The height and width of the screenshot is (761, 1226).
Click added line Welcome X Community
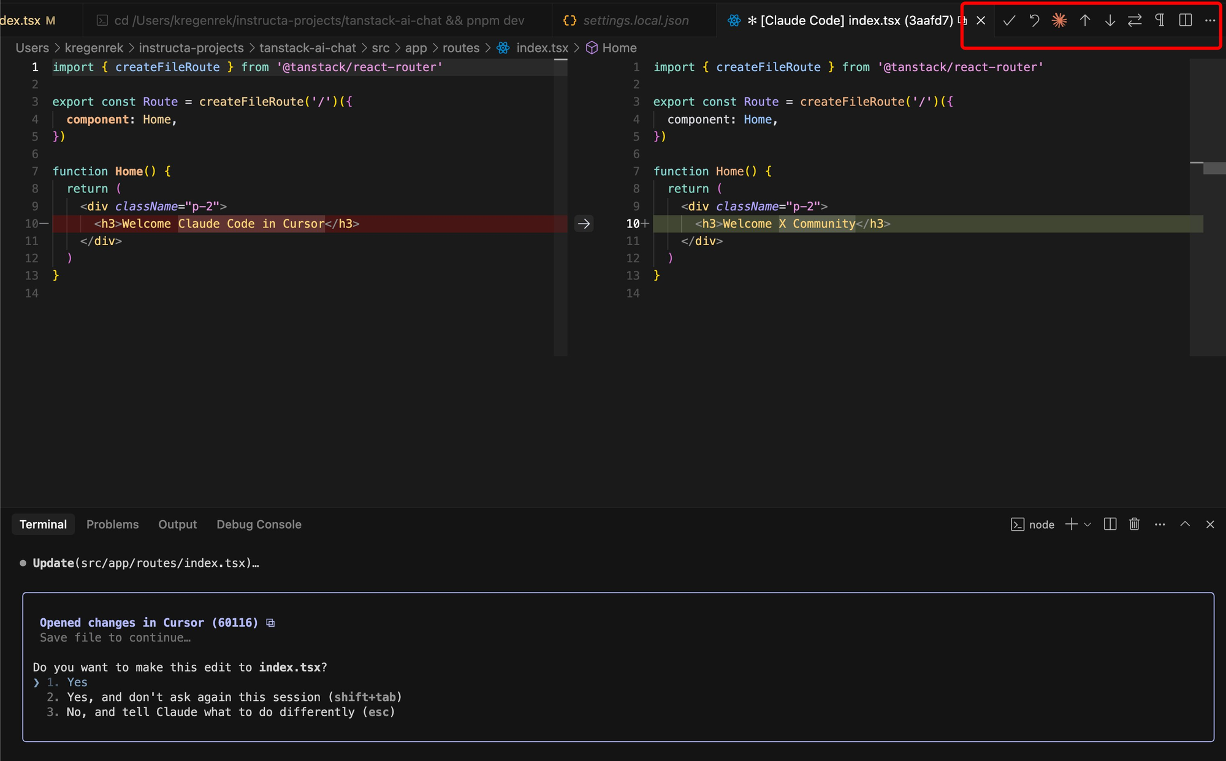(928, 224)
